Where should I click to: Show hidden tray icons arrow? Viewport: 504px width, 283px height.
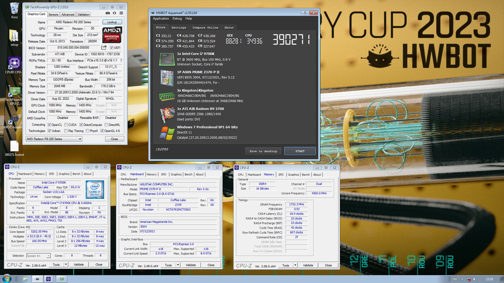tap(462, 279)
